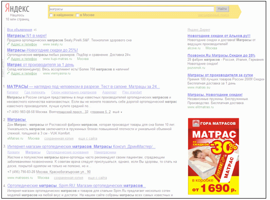Visit the eMatras.ru link
The image size is (270, 200).
(x=15, y=139)
